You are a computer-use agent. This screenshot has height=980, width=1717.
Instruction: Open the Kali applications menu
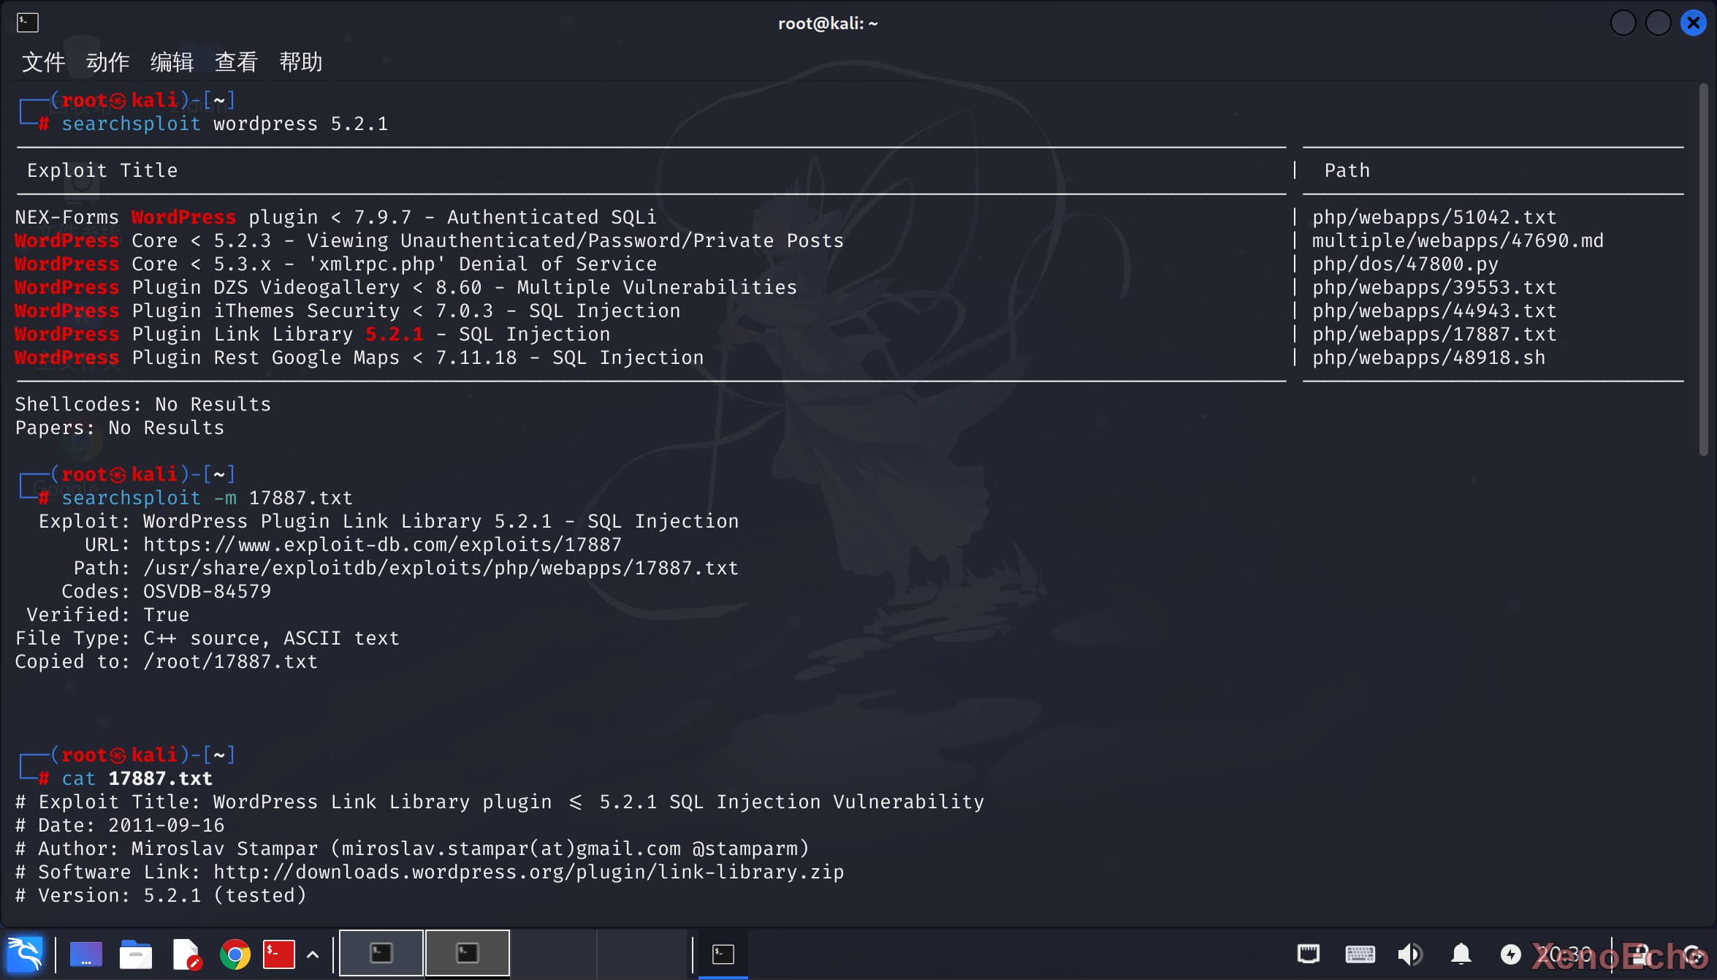(25, 954)
